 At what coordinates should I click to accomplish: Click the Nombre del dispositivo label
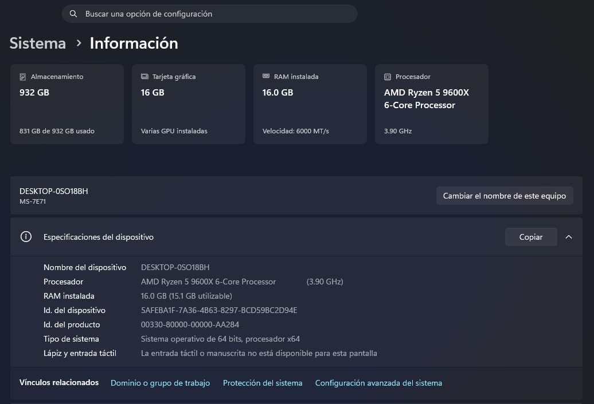pyautogui.click(x=85, y=267)
